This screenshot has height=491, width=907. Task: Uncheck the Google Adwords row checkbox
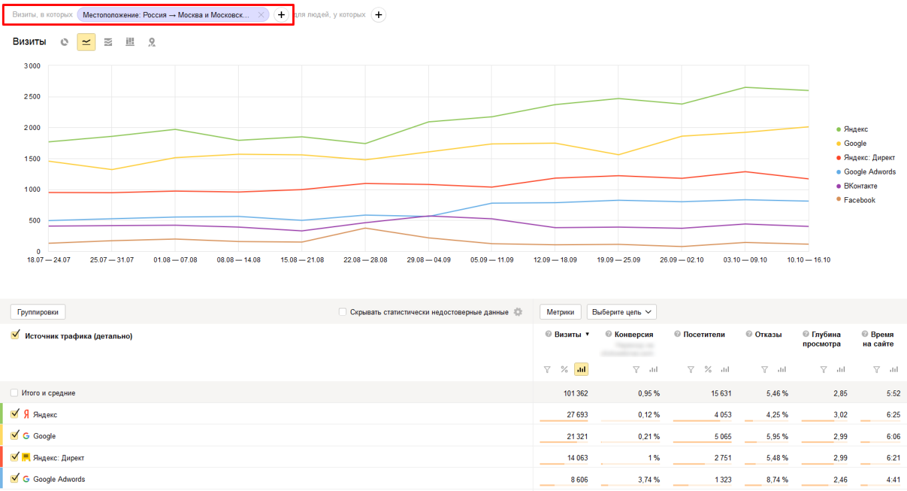15,478
